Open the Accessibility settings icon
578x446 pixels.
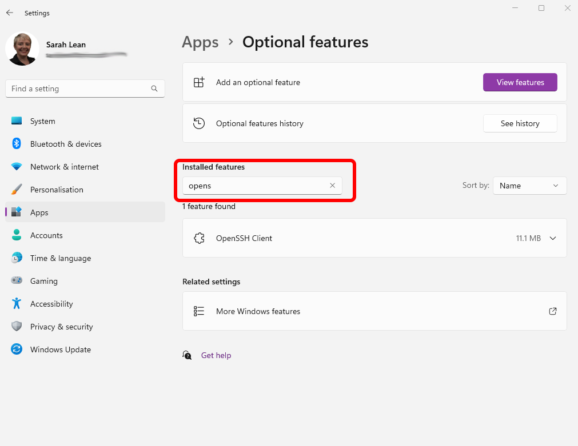point(16,303)
